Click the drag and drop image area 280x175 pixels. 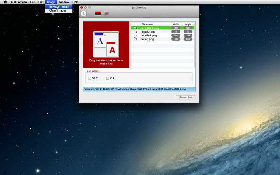point(106,45)
